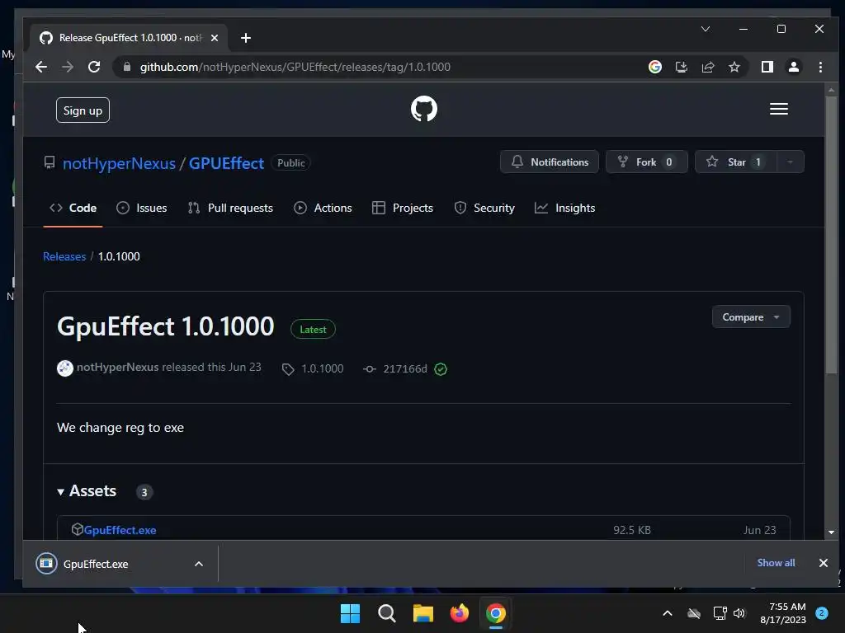The image size is (845, 633).
Task: Open Windows taskbar search
Action: 386,613
